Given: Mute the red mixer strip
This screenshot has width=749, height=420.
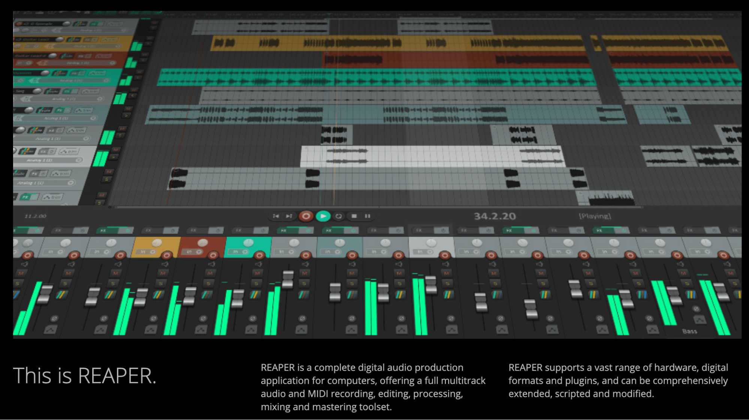Looking at the screenshot, I should pos(210,274).
